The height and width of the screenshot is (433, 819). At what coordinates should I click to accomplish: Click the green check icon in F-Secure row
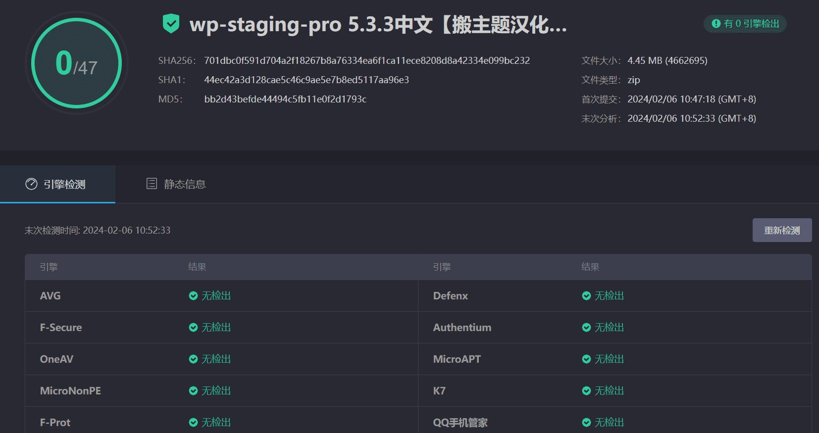click(193, 328)
